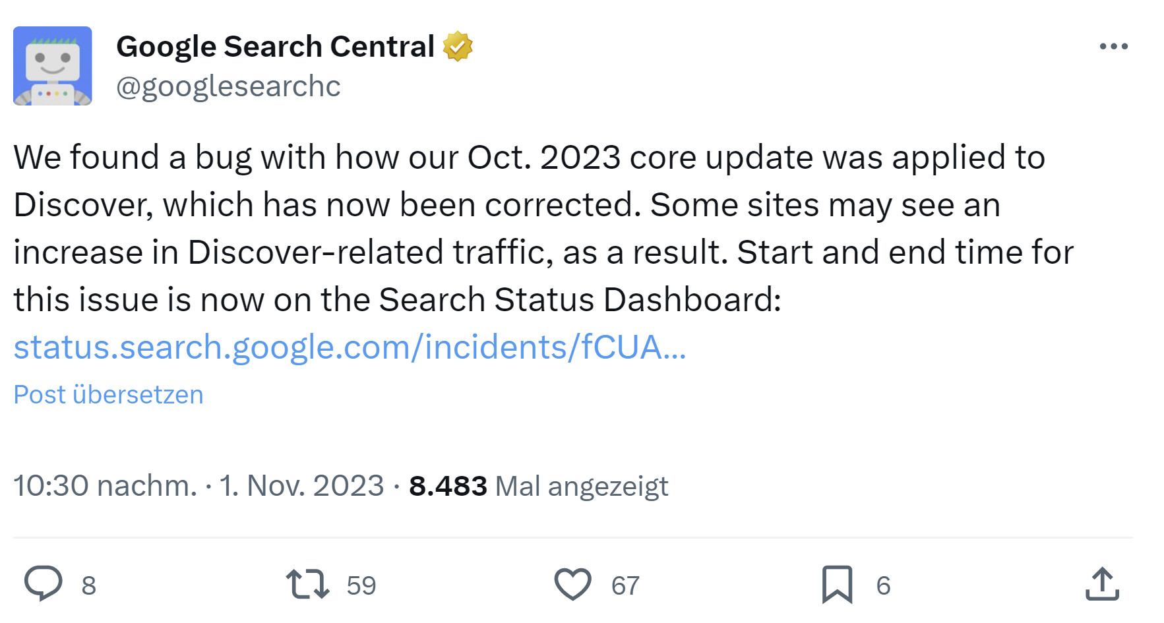Open the reply icon on the tweet

click(x=44, y=583)
